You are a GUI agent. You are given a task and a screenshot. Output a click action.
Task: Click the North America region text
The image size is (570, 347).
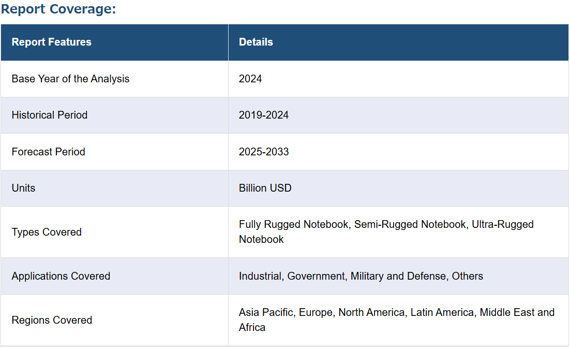click(x=371, y=312)
